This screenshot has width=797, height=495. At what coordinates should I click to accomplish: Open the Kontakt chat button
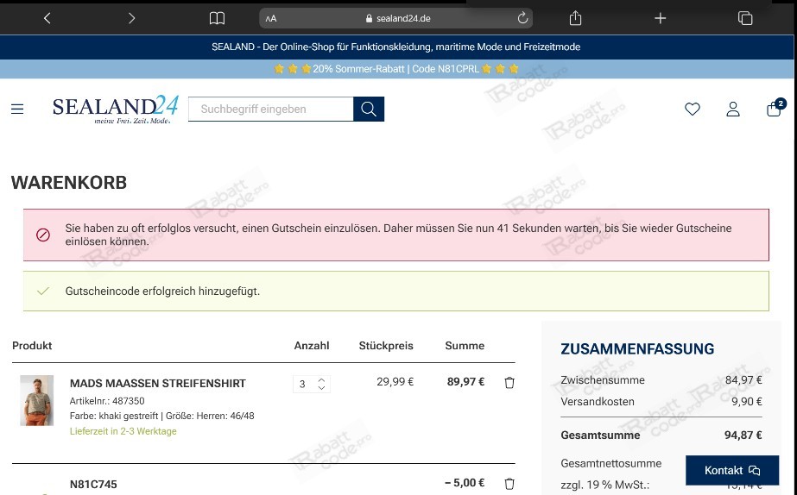[732, 470]
